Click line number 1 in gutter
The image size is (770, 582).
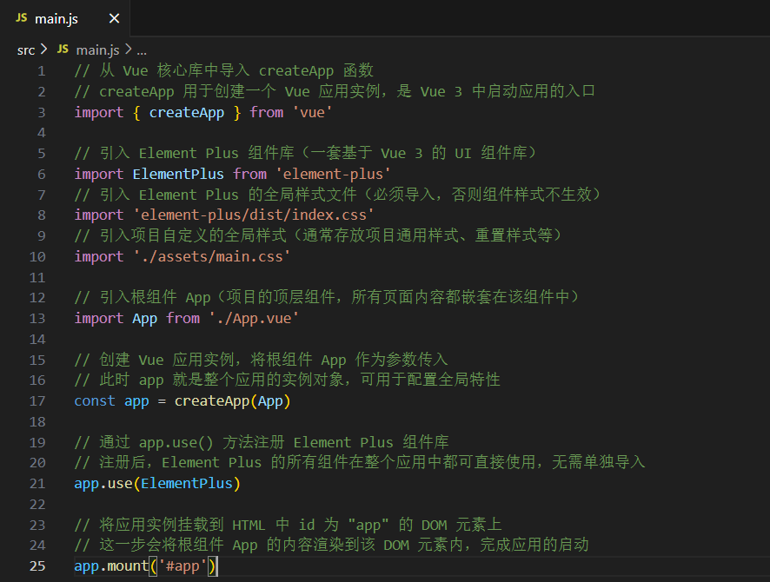click(41, 71)
